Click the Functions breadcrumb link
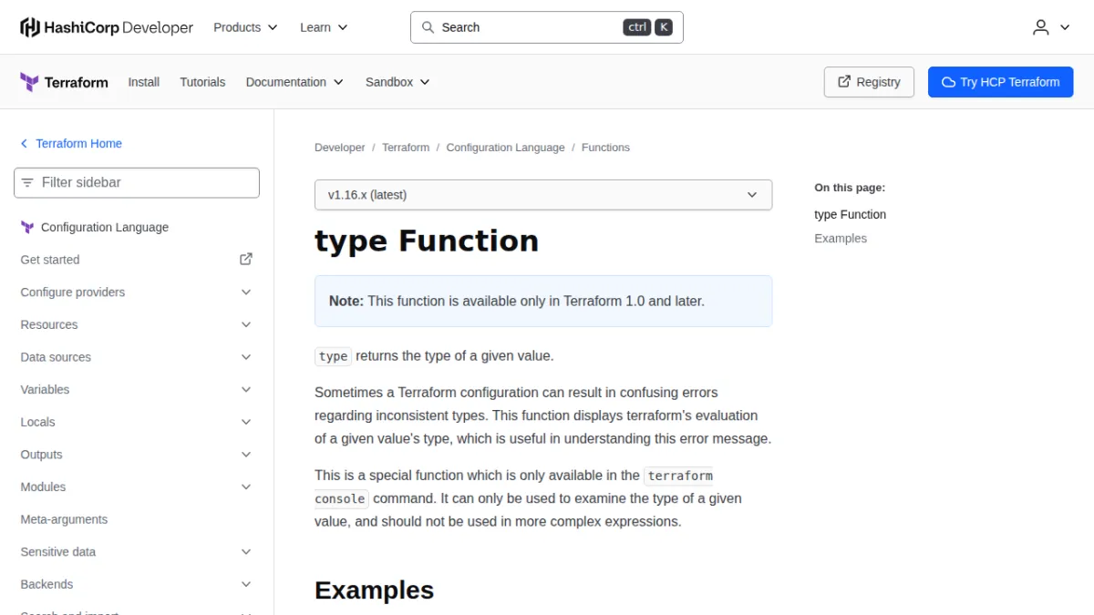Screen dimensions: 1094x615 click(x=605, y=148)
